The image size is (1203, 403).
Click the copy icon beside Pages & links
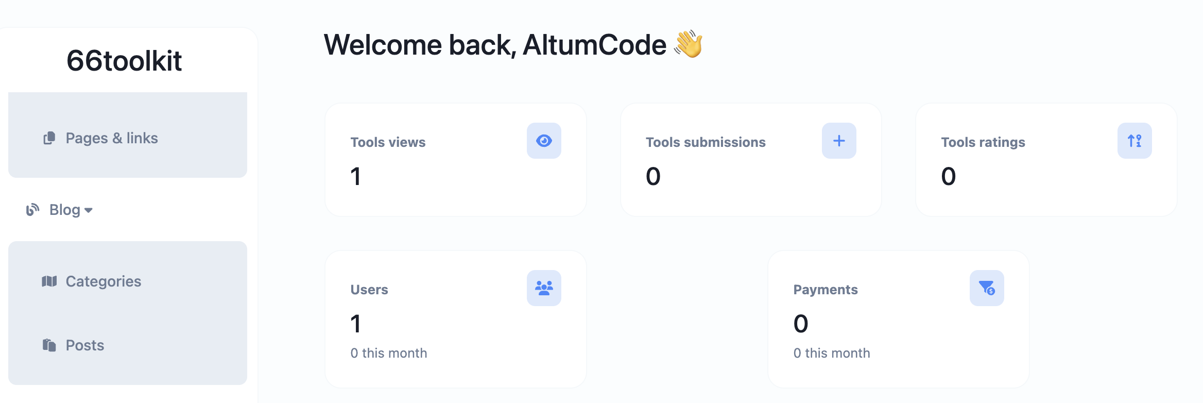coord(49,138)
